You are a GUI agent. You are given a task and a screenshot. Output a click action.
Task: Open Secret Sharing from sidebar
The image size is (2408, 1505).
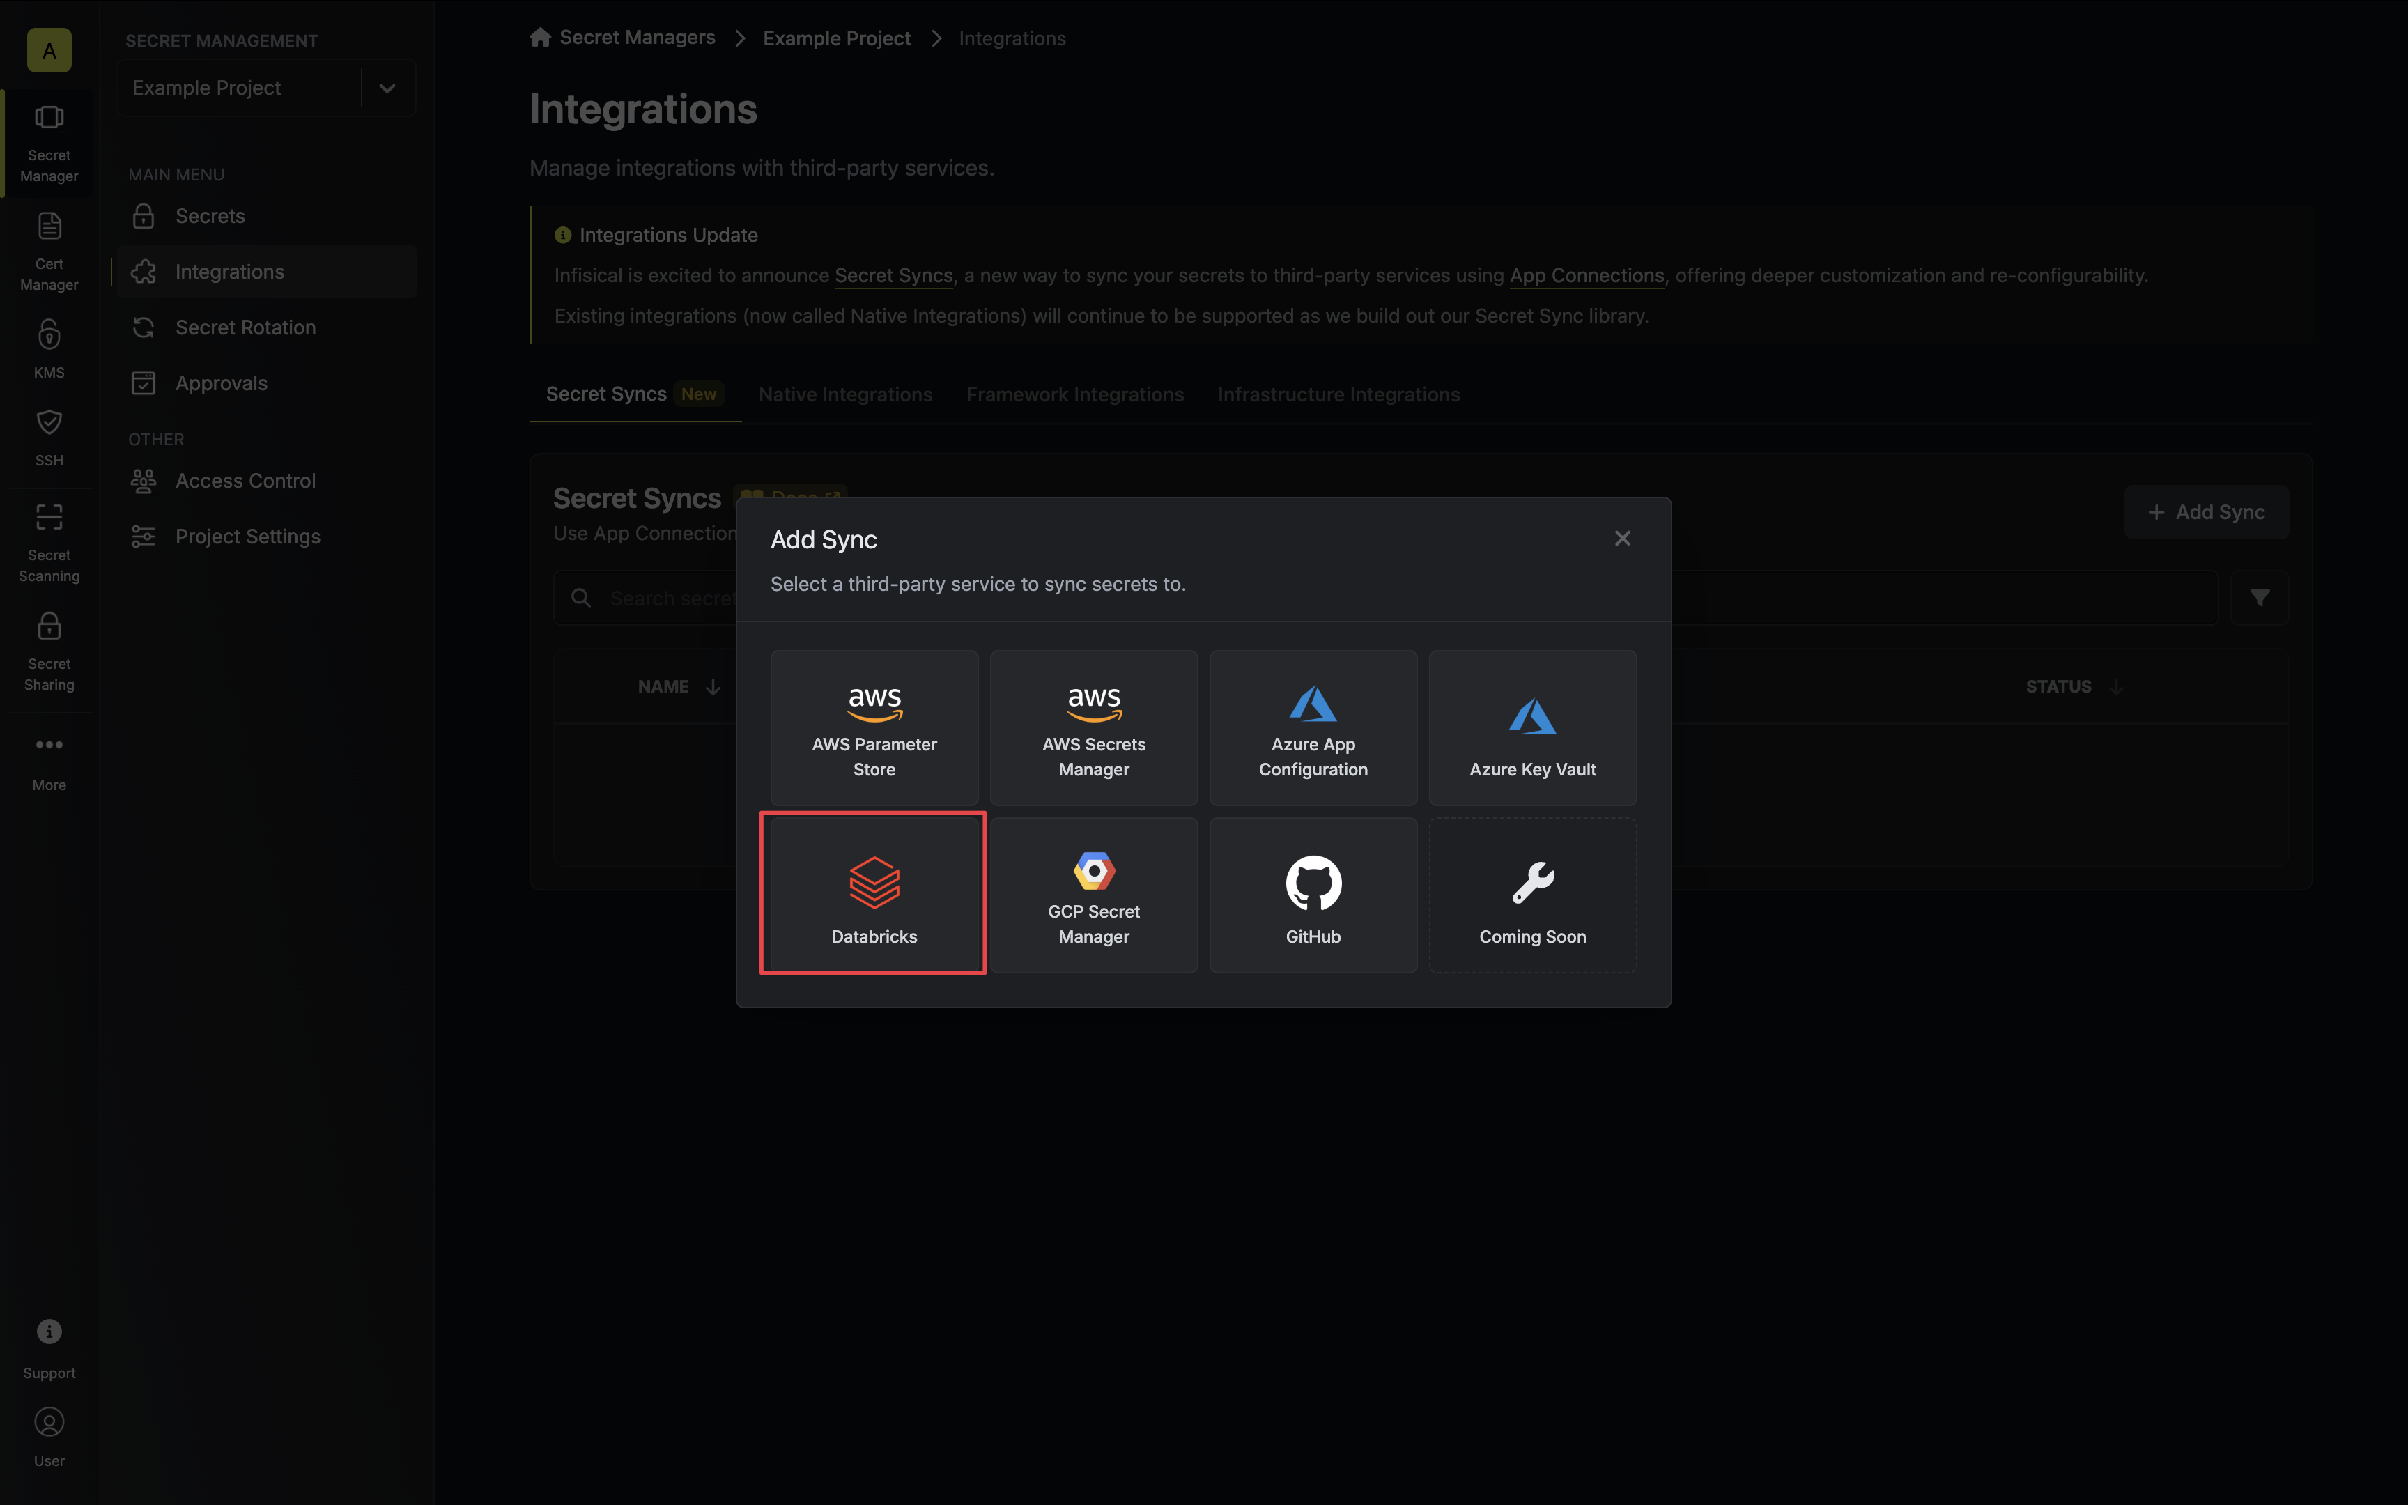[49, 648]
